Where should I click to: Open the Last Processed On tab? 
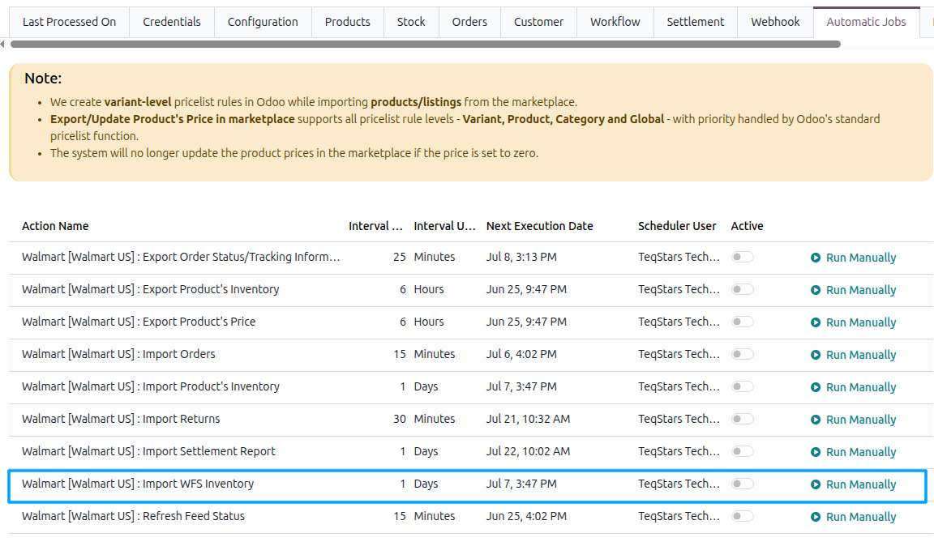pos(69,22)
